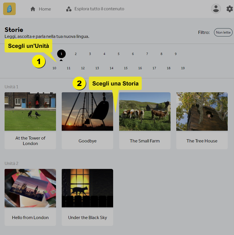Screen dimensions: 234x235
Task: Select unit 7 in the selector
Action: (147, 54)
